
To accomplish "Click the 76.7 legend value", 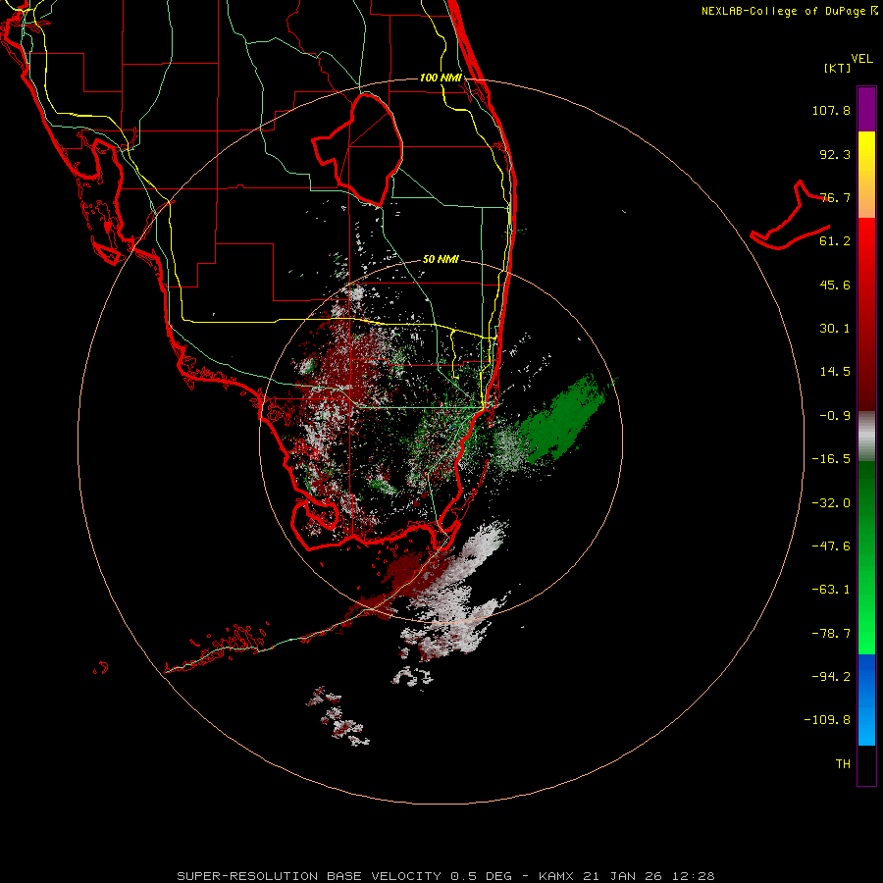I will [x=835, y=197].
